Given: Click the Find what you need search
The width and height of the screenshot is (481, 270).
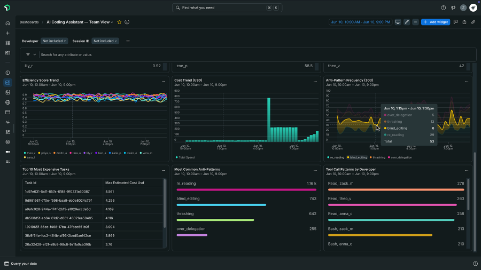Looking at the screenshot, I should (x=227, y=7).
